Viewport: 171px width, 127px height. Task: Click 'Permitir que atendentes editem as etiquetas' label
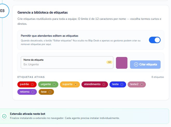pyautogui.click(x=50, y=36)
